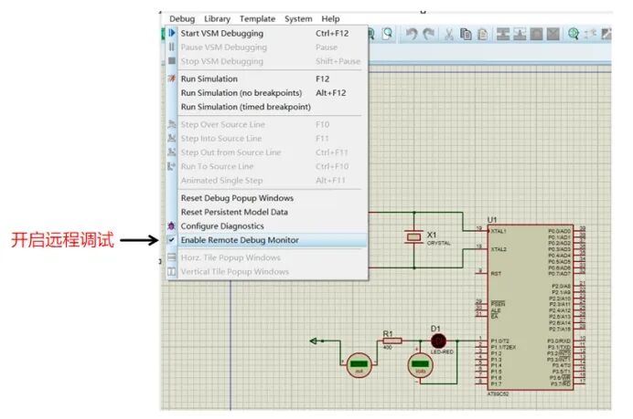Select Reset Debug Popup Windows

(266, 198)
